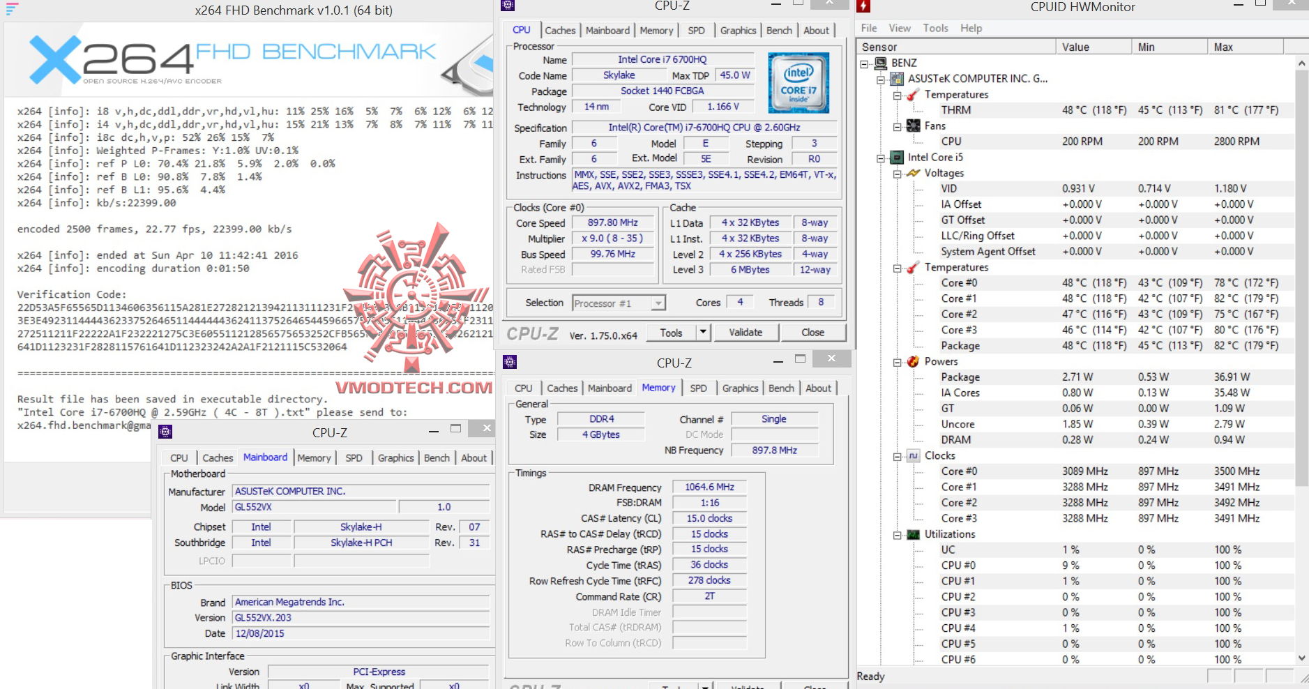Click the x264 FHD Benchmark title bar icon

point(12,9)
